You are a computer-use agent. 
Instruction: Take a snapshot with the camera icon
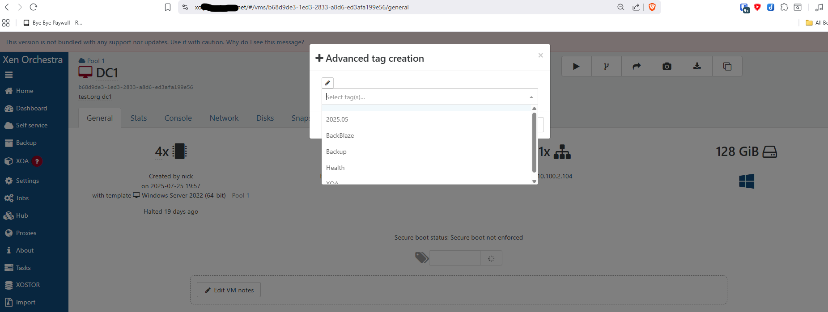coord(667,66)
